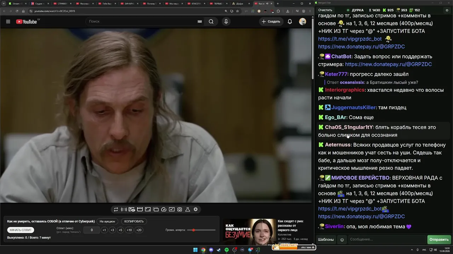This screenshot has height=254, width=453.
Task: Switch to the ПЕРВЫЕ browser tab
Action: pos(218,4)
